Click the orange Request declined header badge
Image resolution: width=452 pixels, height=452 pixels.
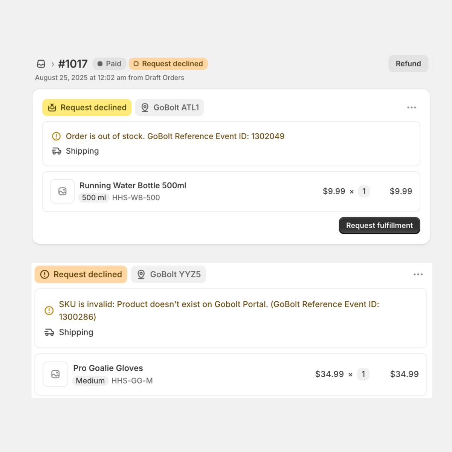pyautogui.click(x=168, y=64)
